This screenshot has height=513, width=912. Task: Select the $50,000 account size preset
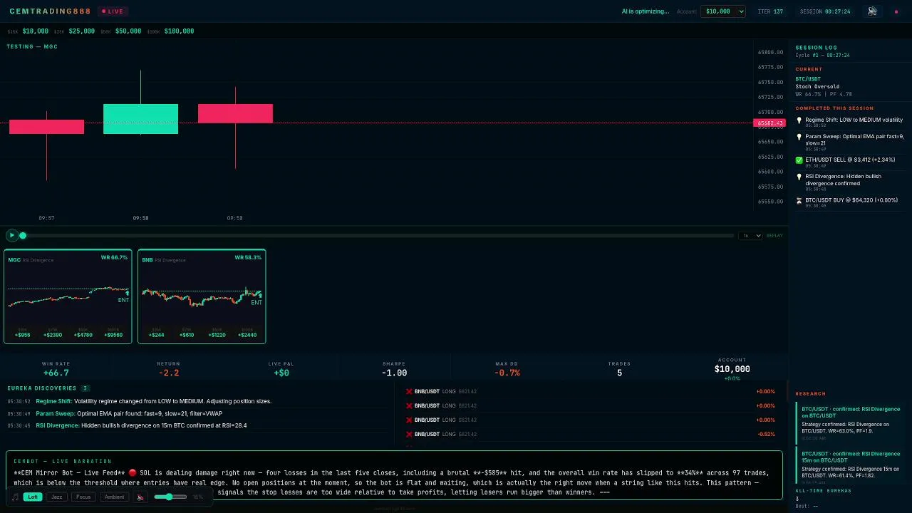(x=128, y=31)
